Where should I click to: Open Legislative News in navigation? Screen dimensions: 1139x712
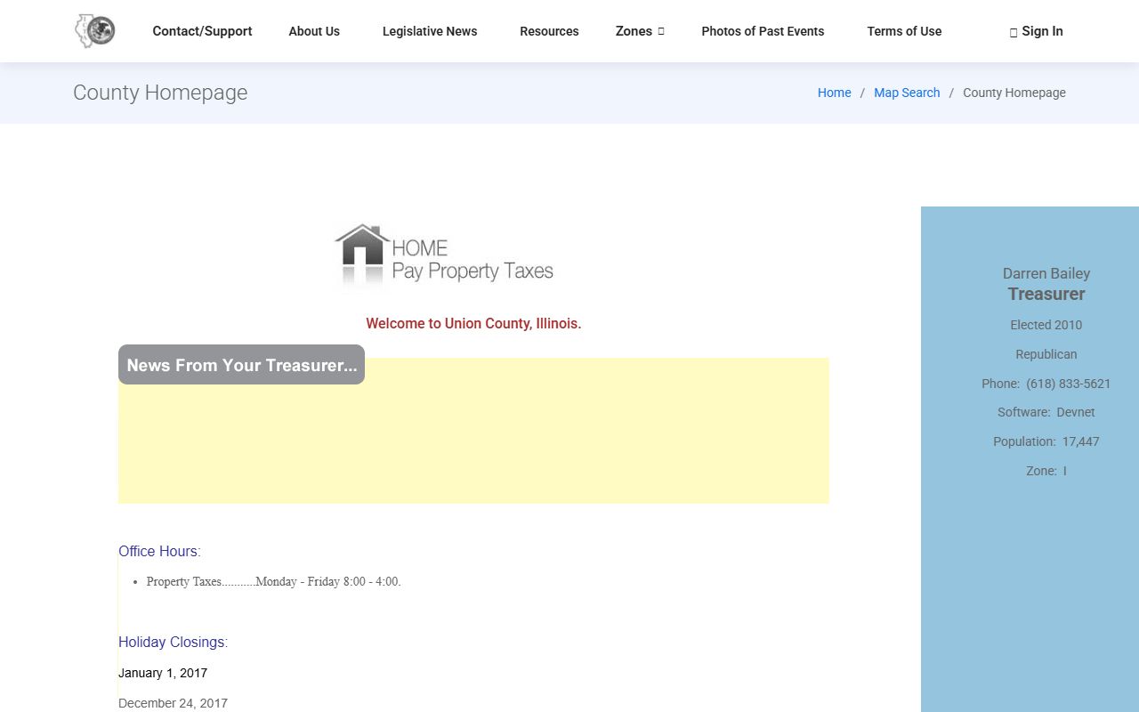tap(430, 31)
